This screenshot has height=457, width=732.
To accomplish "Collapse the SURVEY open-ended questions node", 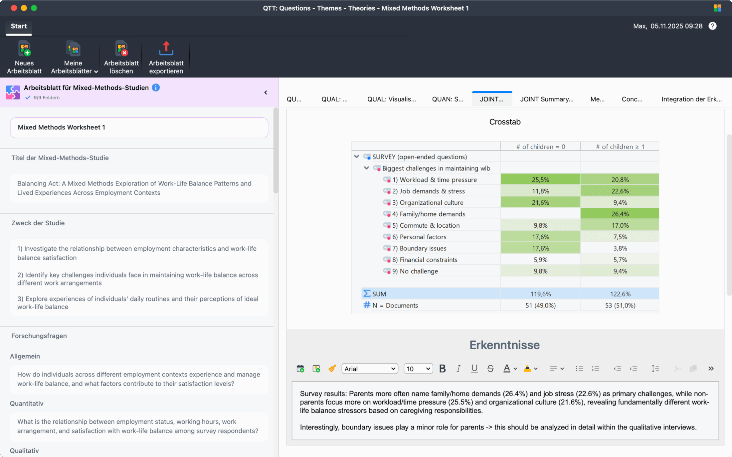I will coord(356,157).
